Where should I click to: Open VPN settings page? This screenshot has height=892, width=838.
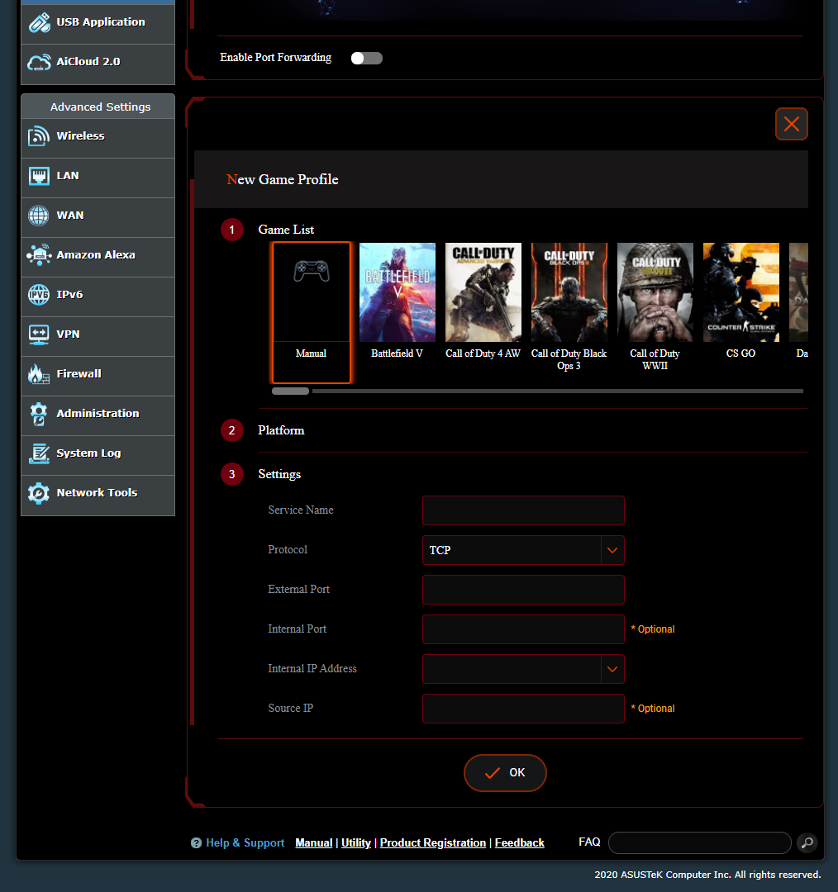(x=98, y=336)
